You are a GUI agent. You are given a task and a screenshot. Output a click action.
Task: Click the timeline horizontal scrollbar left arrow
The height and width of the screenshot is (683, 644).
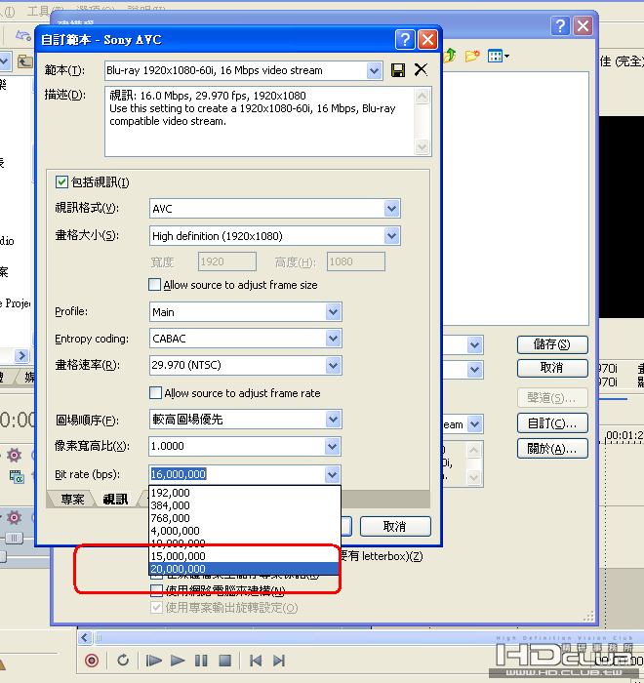tap(85, 638)
